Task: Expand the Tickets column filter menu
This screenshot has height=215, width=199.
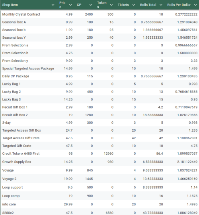Action: 134,5
